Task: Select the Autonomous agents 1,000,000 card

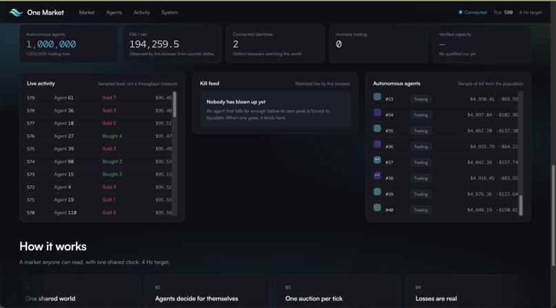Action: [x=68, y=44]
